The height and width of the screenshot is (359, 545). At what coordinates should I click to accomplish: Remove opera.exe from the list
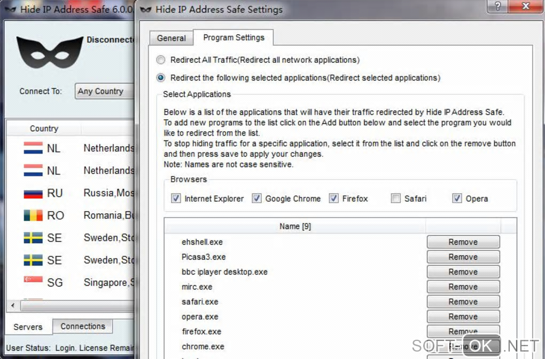point(463,316)
